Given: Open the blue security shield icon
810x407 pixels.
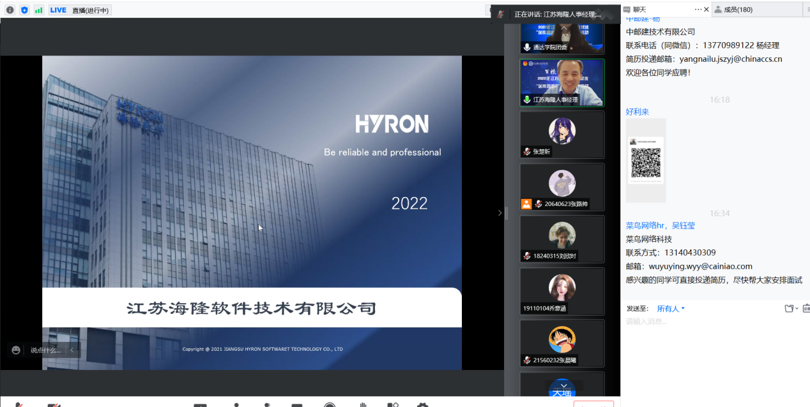Looking at the screenshot, I should tap(24, 10).
